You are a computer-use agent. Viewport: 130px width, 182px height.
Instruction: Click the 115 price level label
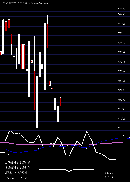tap(120, 128)
